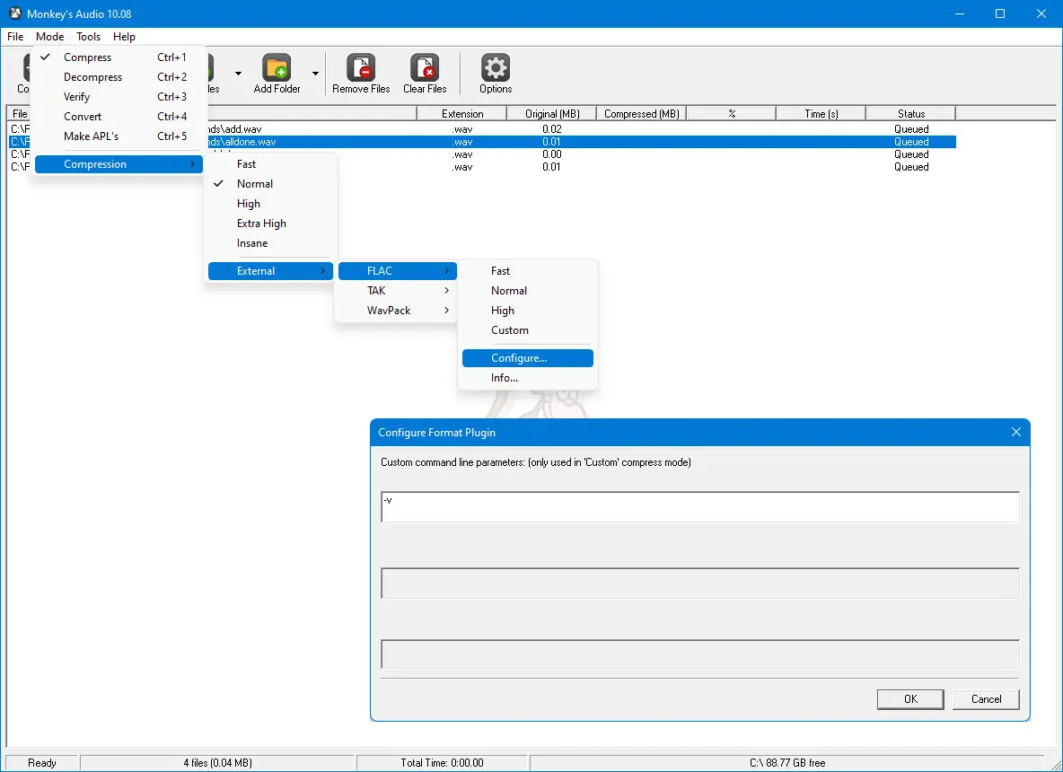Click the custom parameters field containing -v

coord(700,507)
